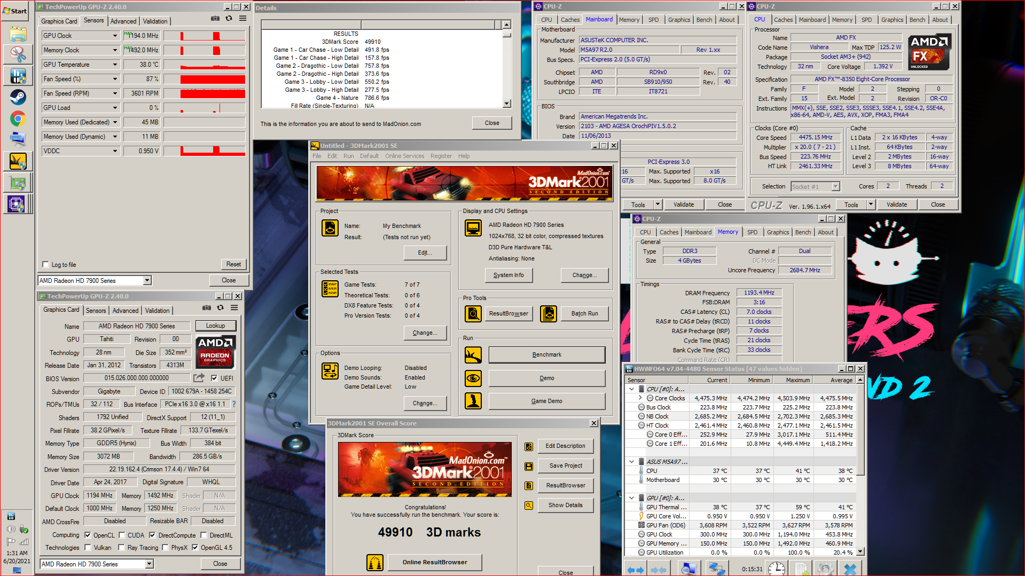Click the Show Details magnifier icon
1025x576 pixels.
pyautogui.click(x=529, y=506)
